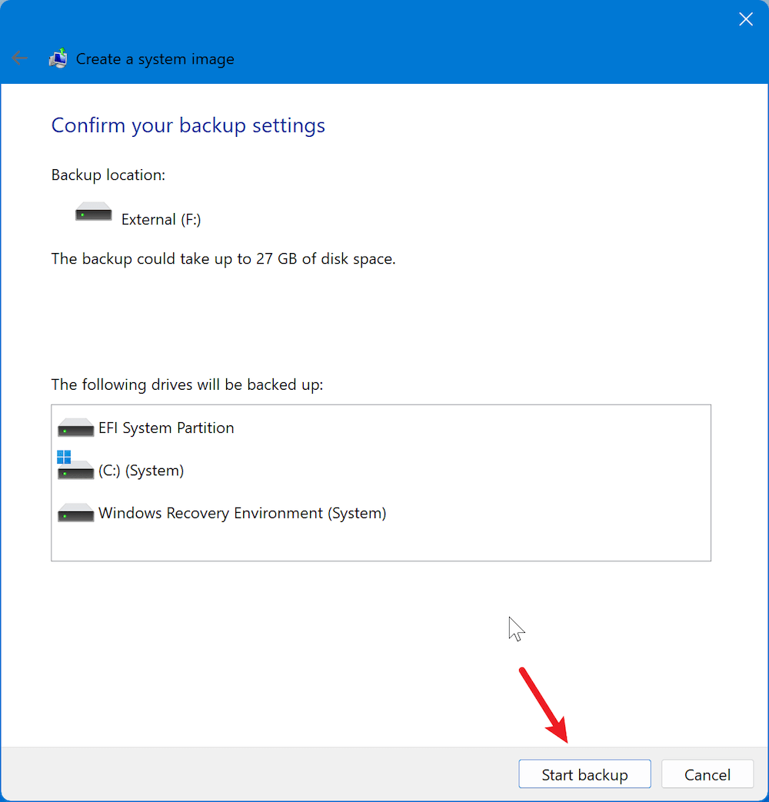
Task: Click the Create a system image window icon
Action: (57, 58)
